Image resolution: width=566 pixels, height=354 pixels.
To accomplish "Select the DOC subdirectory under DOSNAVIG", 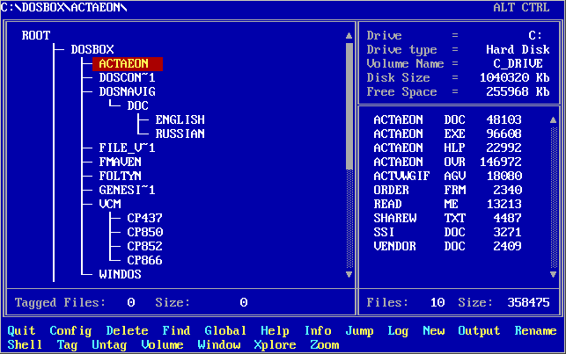I will (x=137, y=105).
